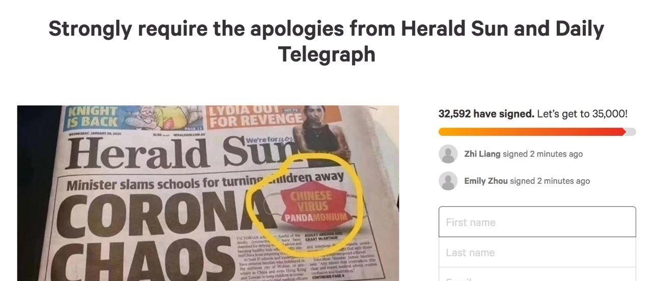Click the '32,592 have signed' count
The image size is (652, 281).
(x=486, y=114)
